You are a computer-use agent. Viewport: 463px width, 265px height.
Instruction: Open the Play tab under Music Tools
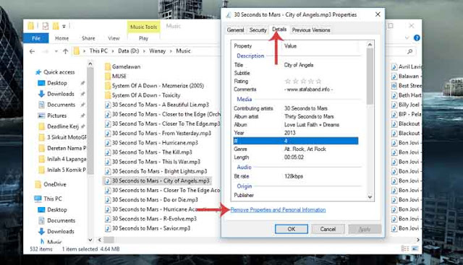tap(143, 38)
